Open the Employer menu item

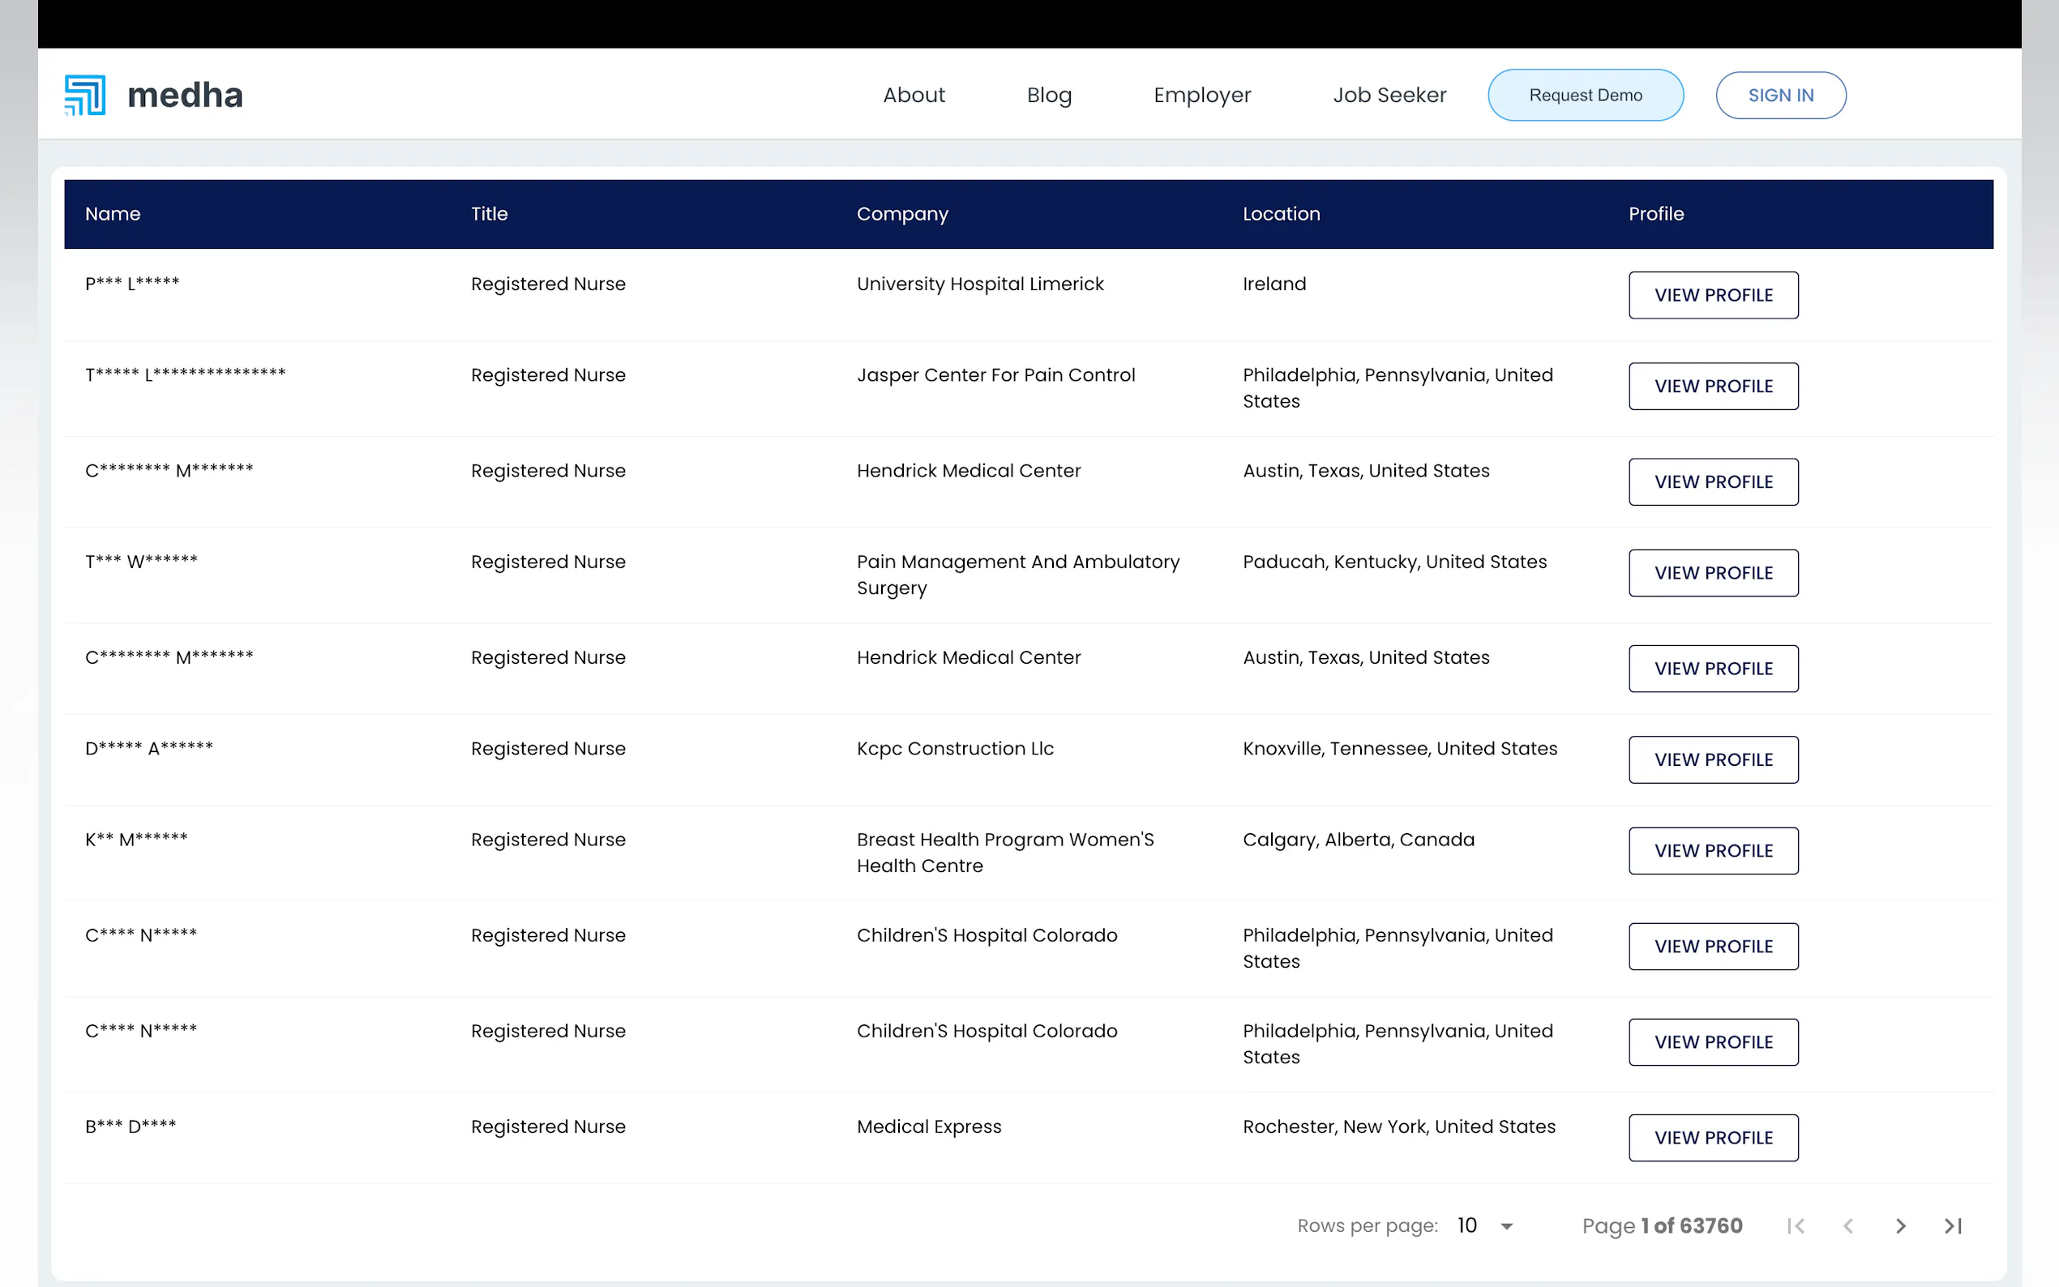tap(1202, 96)
